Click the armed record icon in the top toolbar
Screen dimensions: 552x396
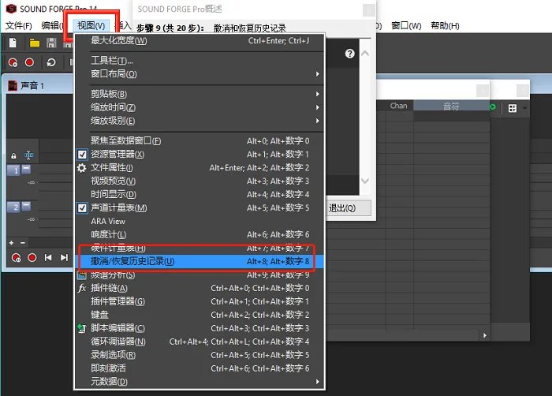13,62
